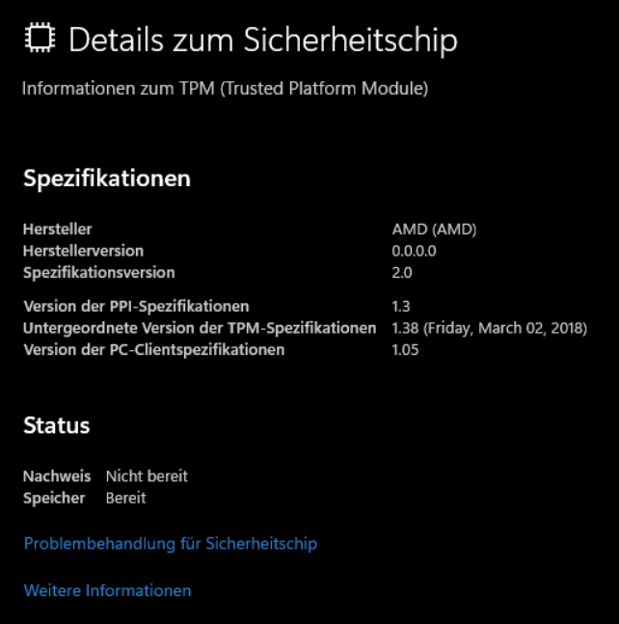Click the Hersteller label
This screenshot has height=624, width=619.
(x=58, y=229)
